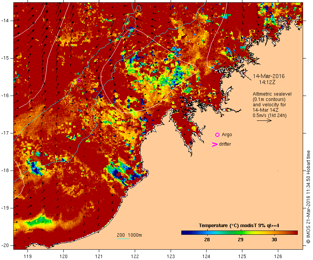Click latitude label -15

point(5,58)
